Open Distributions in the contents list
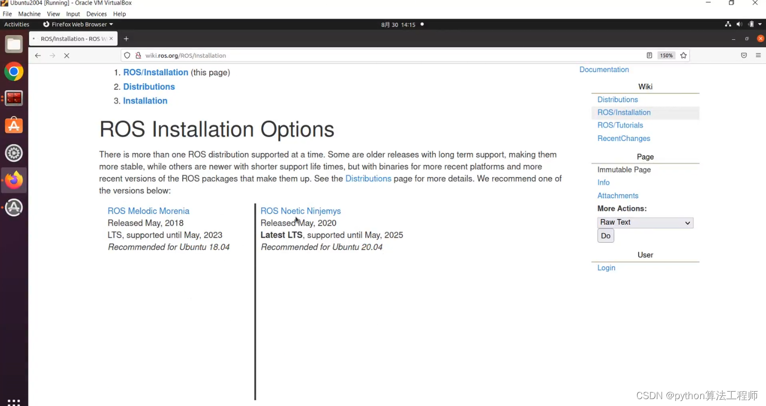 tap(149, 86)
